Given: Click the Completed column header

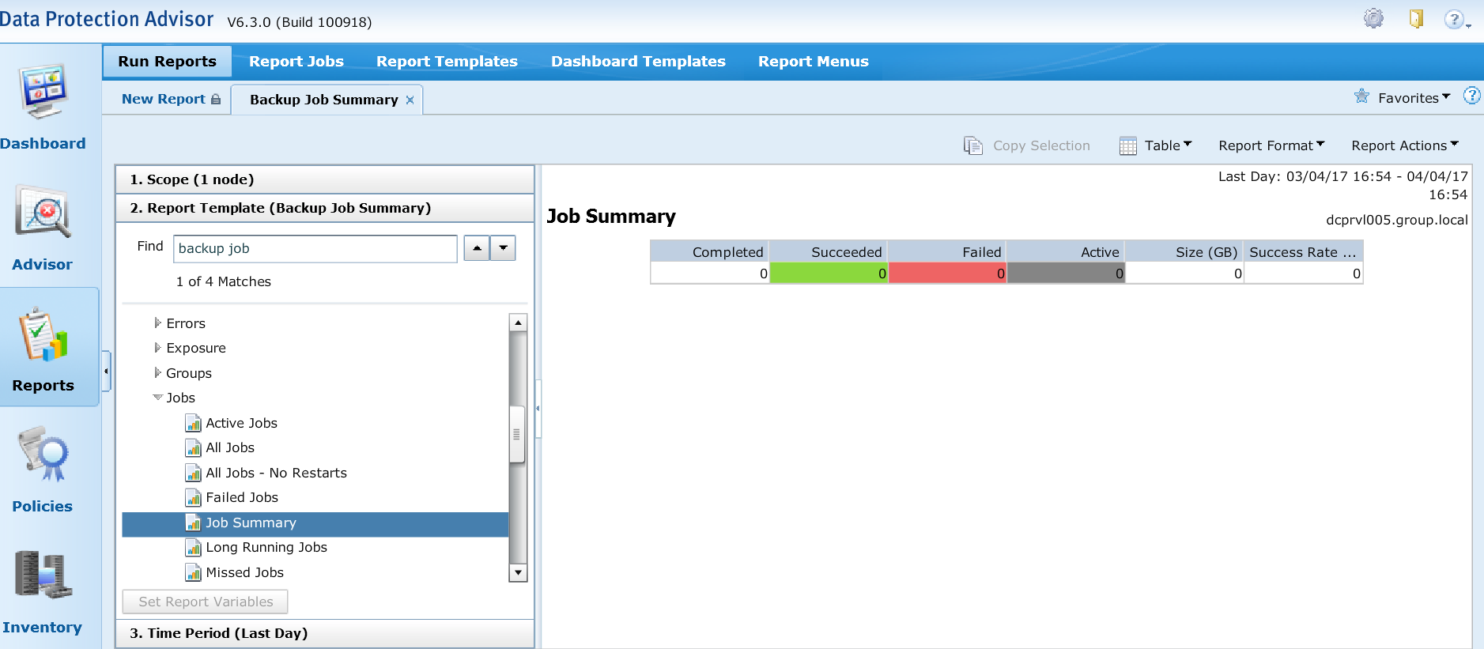Looking at the screenshot, I should pyautogui.click(x=709, y=252).
